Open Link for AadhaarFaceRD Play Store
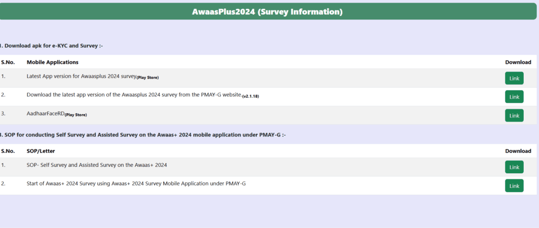Screen dimensions: 539x228 514,115
